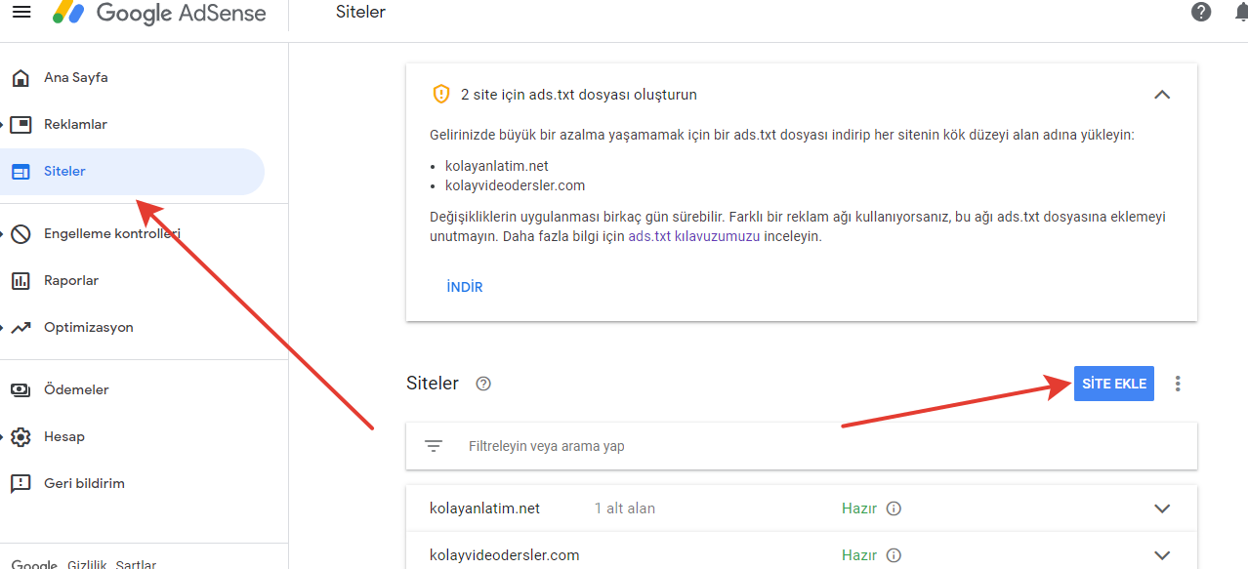Open Raporlar page
This screenshot has width=1248, height=569.
click(71, 280)
